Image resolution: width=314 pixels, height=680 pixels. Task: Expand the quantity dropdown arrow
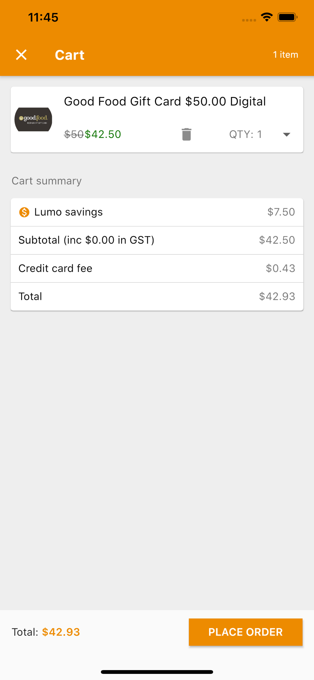click(x=286, y=135)
